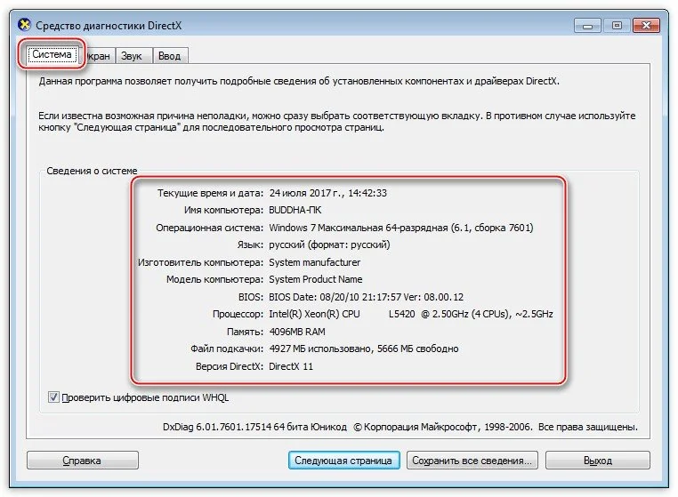Go to the Ввод tab
This screenshot has width=678, height=497.
(169, 56)
